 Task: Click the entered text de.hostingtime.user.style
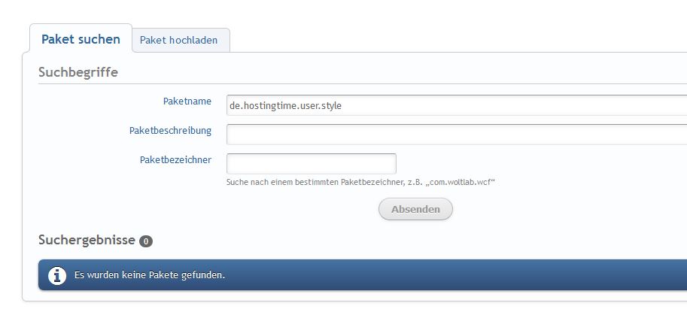[x=285, y=106]
